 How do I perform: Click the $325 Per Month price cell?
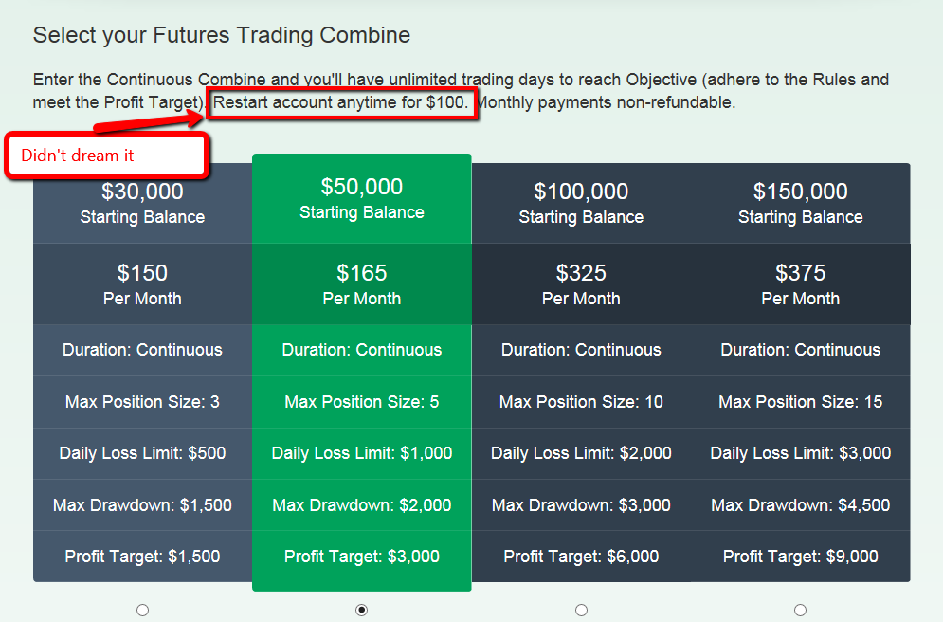[581, 284]
